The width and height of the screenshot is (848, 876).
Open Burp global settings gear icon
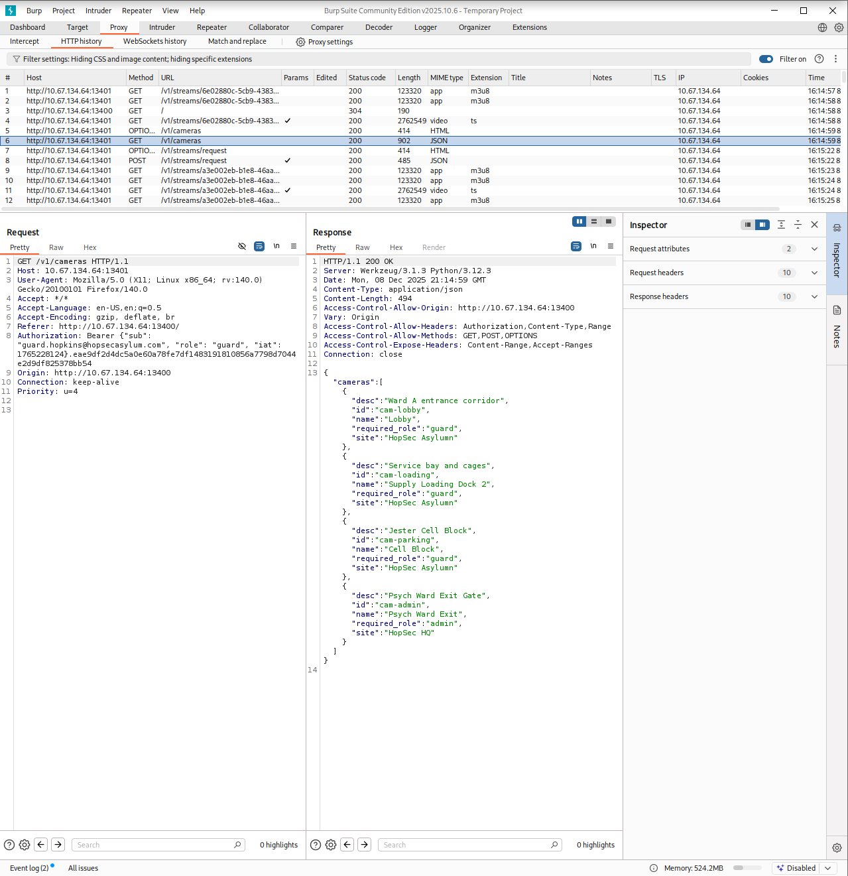839,27
